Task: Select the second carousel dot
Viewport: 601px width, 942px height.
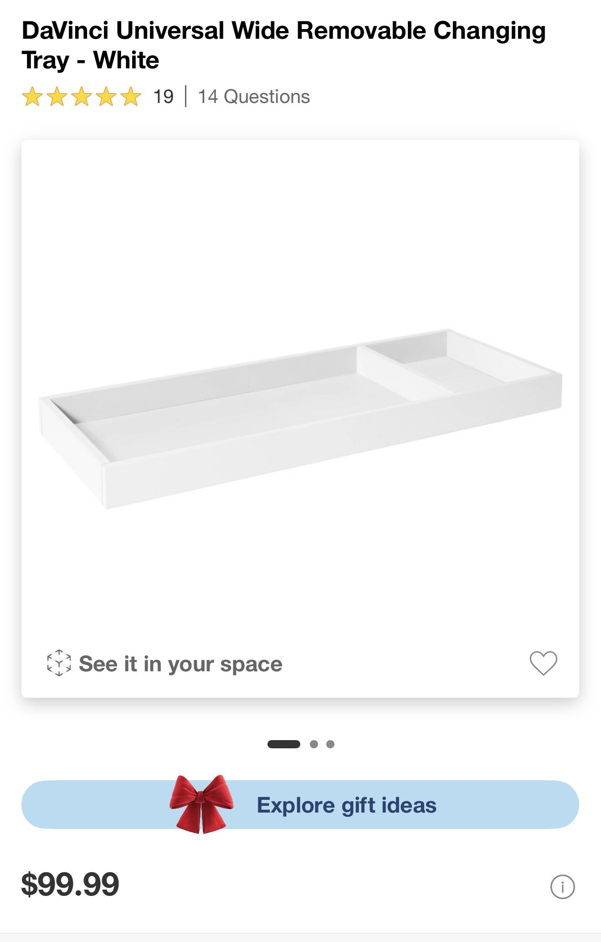Action: coord(313,744)
